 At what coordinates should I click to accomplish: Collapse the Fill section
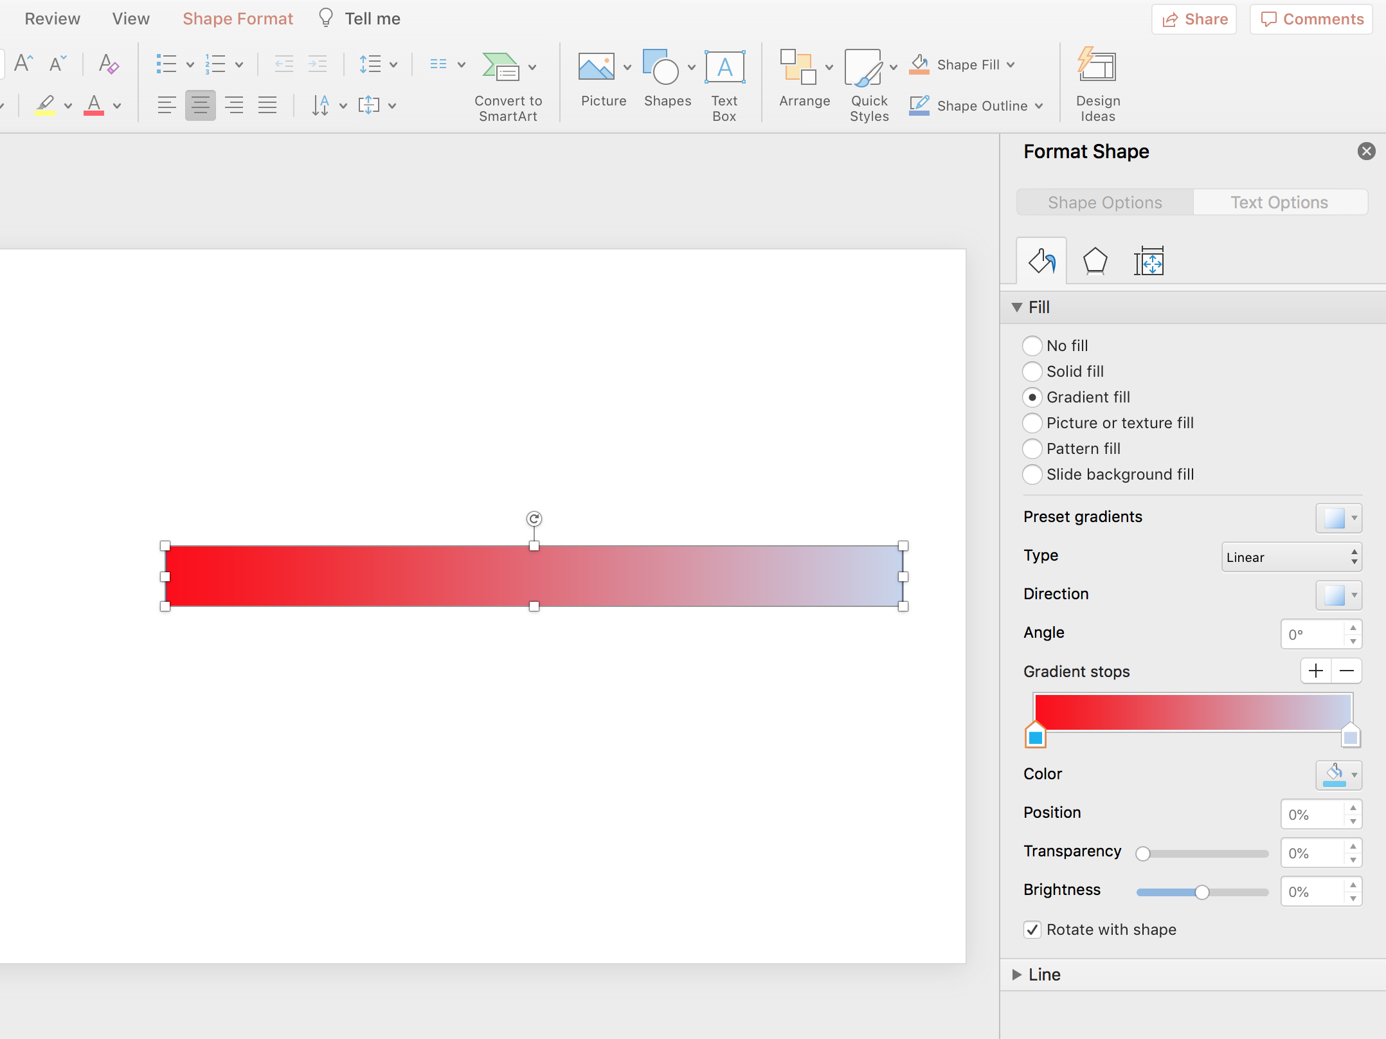(1016, 307)
